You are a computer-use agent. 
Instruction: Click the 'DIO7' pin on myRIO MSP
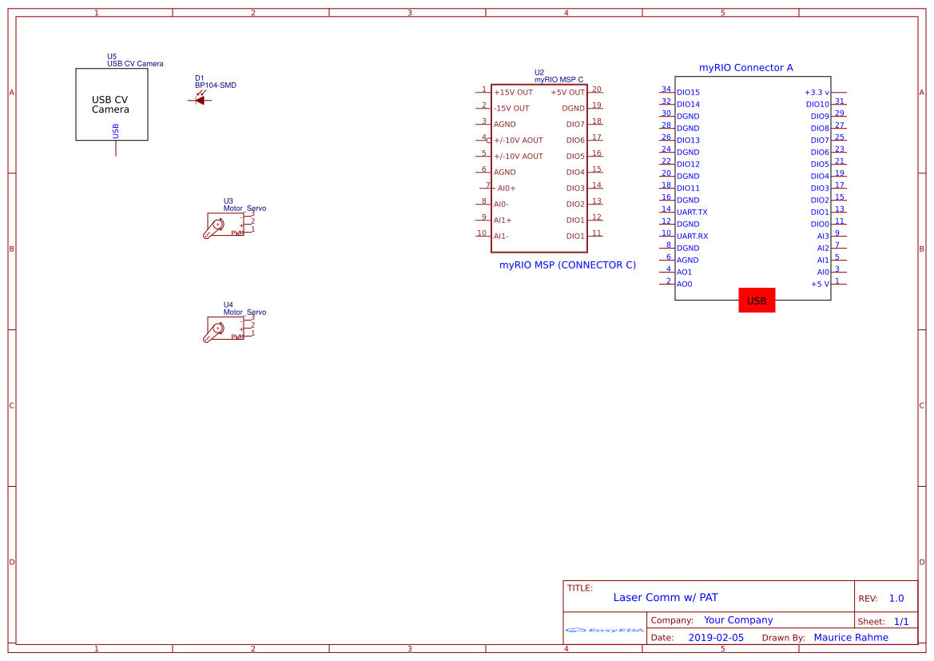(x=575, y=125)
